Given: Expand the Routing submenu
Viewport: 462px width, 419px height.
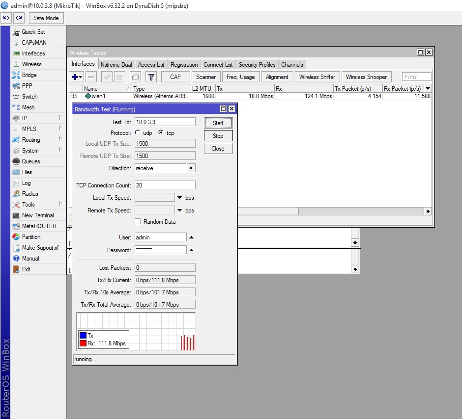Looking at the screenshot, I should [60, 139].
